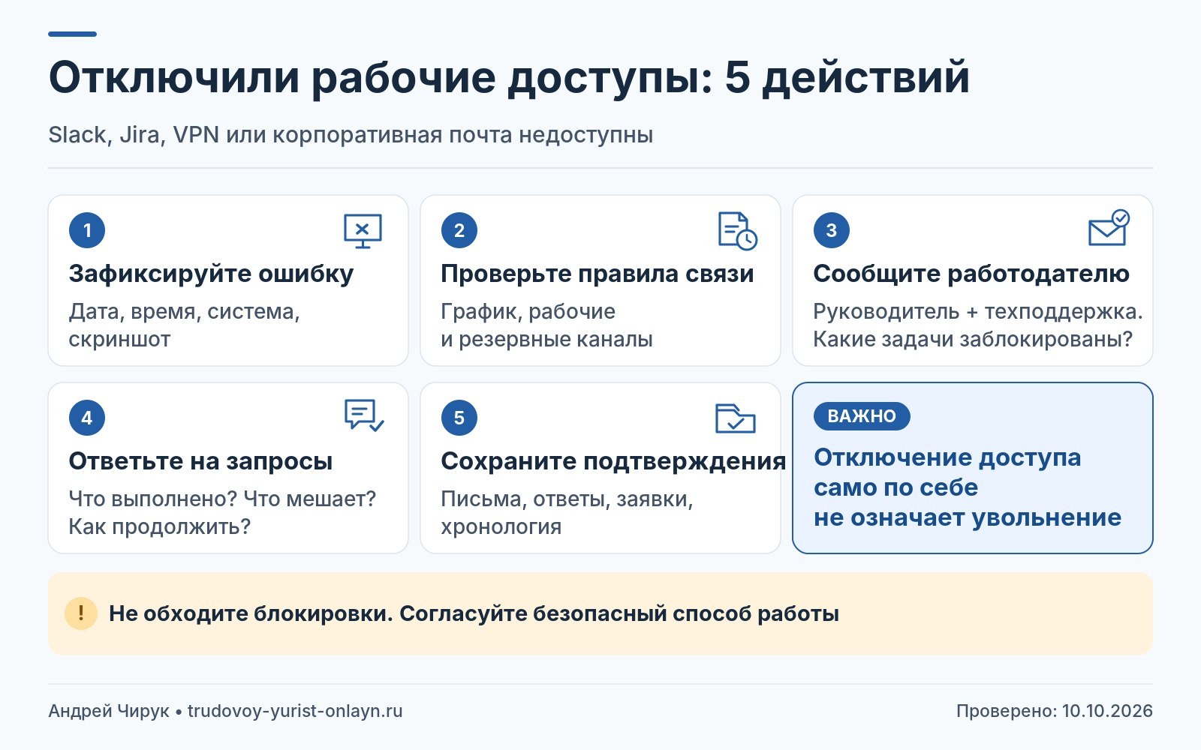Click the envelope-with-checkmark icon in card 3
The width and height of the screenshot is (1201, 750).
coord(1109,228)
